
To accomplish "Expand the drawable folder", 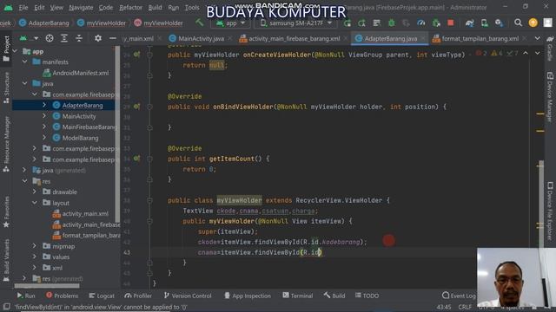I will pos(35,192).
